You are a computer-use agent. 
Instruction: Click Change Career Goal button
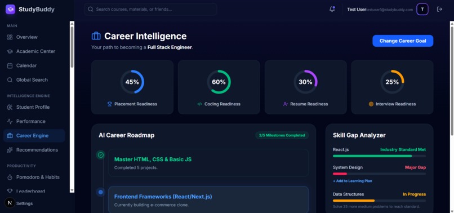(x=403, y=41)
